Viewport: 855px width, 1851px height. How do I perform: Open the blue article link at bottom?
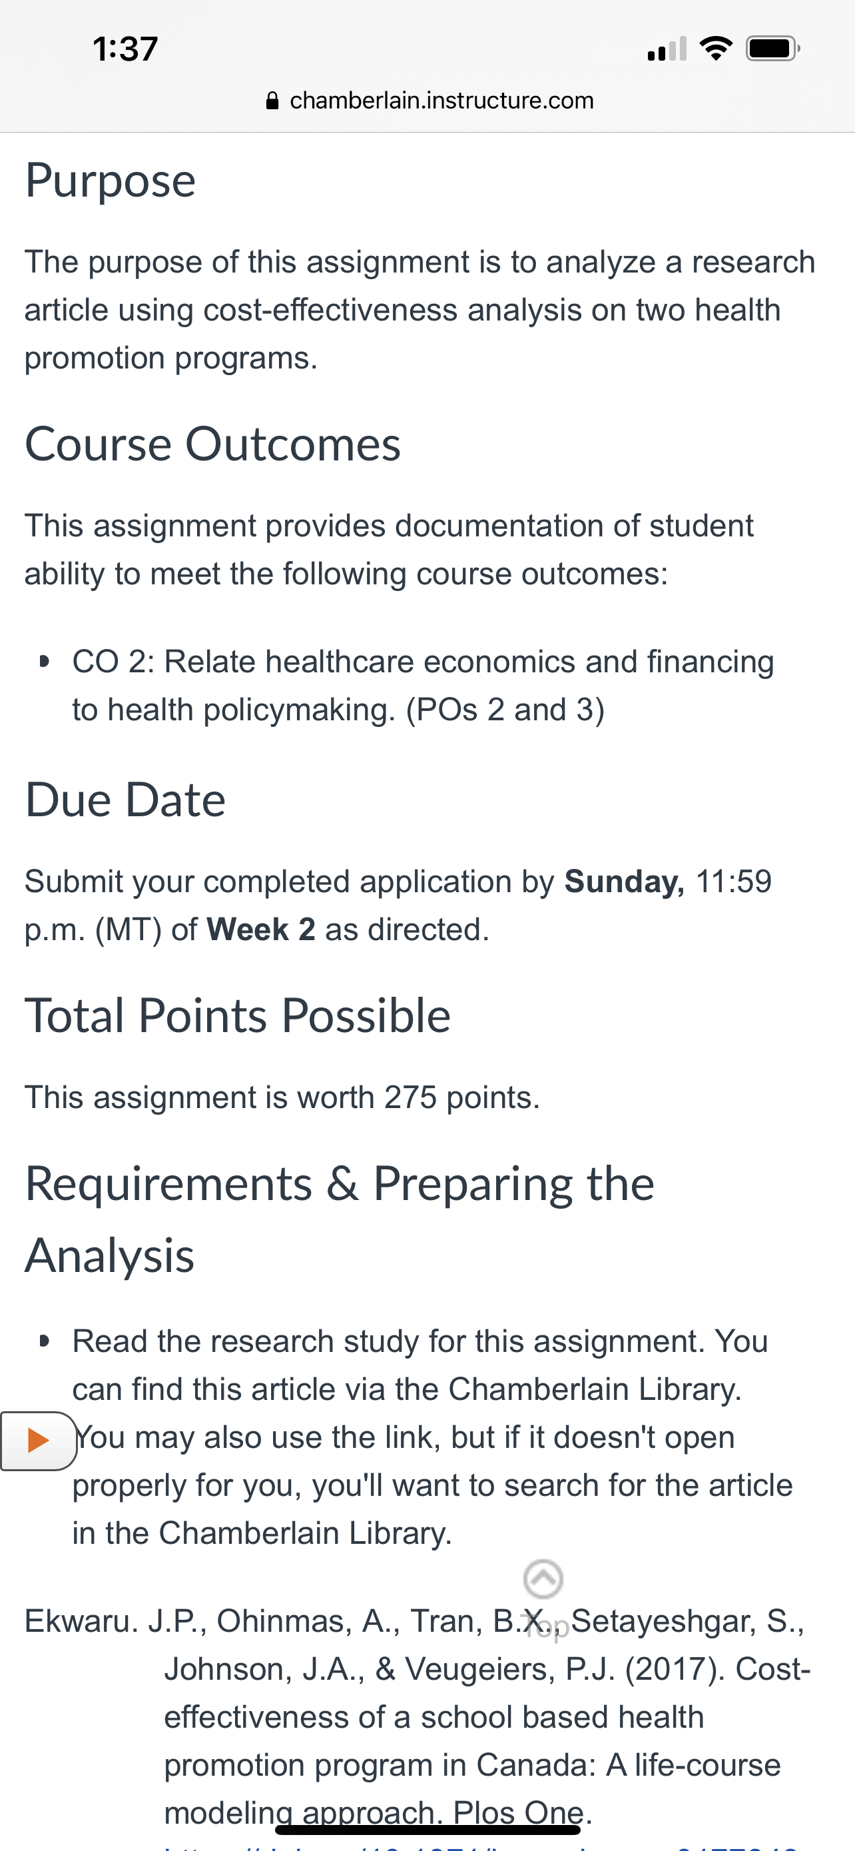[x=481, y=1845]
